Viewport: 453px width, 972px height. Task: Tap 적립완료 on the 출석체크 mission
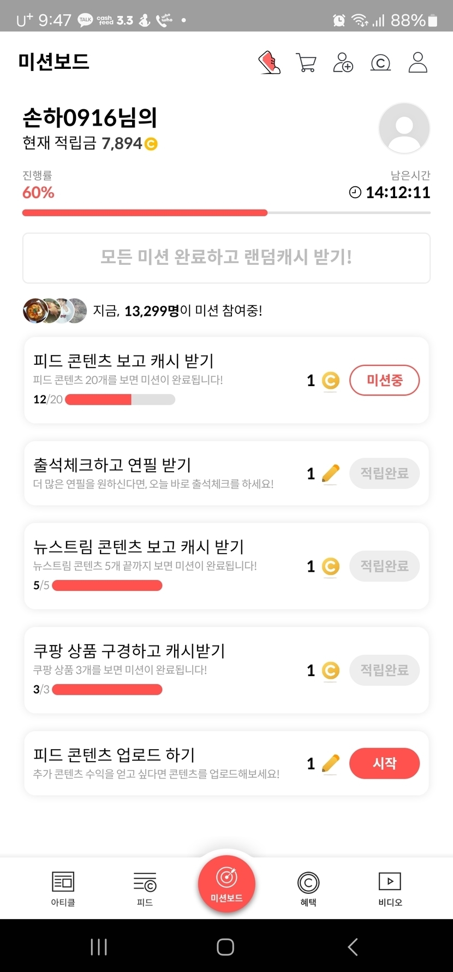384,473
